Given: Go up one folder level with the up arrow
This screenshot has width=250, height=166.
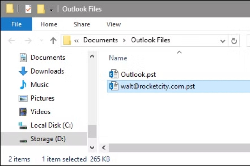Looking at the screenshot, I should (53, 40).
